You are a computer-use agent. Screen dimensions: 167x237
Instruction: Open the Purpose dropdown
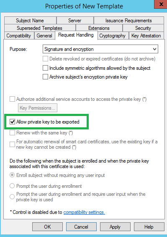click(100, 49)
